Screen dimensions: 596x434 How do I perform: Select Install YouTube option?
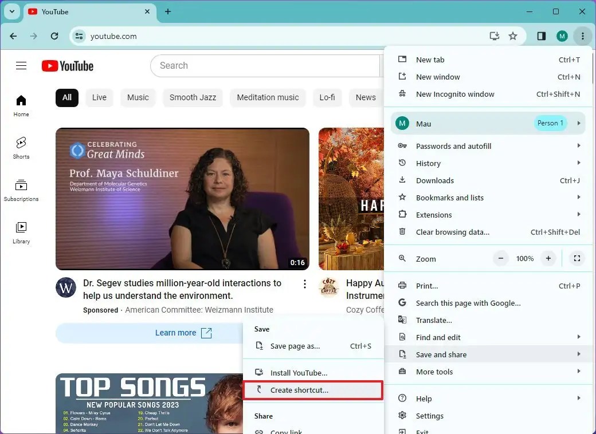pyautogui.click(x=299, y=372)
